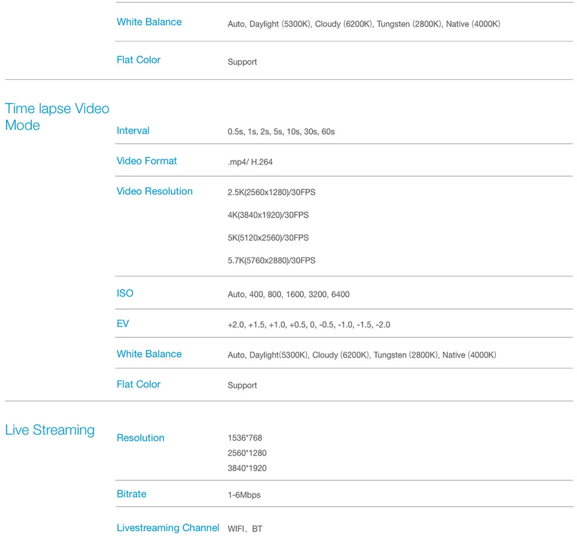Click the '3840*1920' streaming resolution

point(247,468)
